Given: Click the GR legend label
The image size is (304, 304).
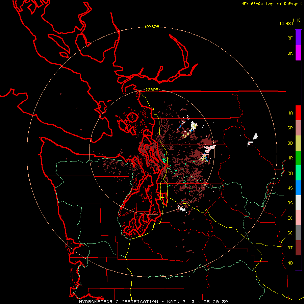Looking at the screenshot, I should click(290, 128).
